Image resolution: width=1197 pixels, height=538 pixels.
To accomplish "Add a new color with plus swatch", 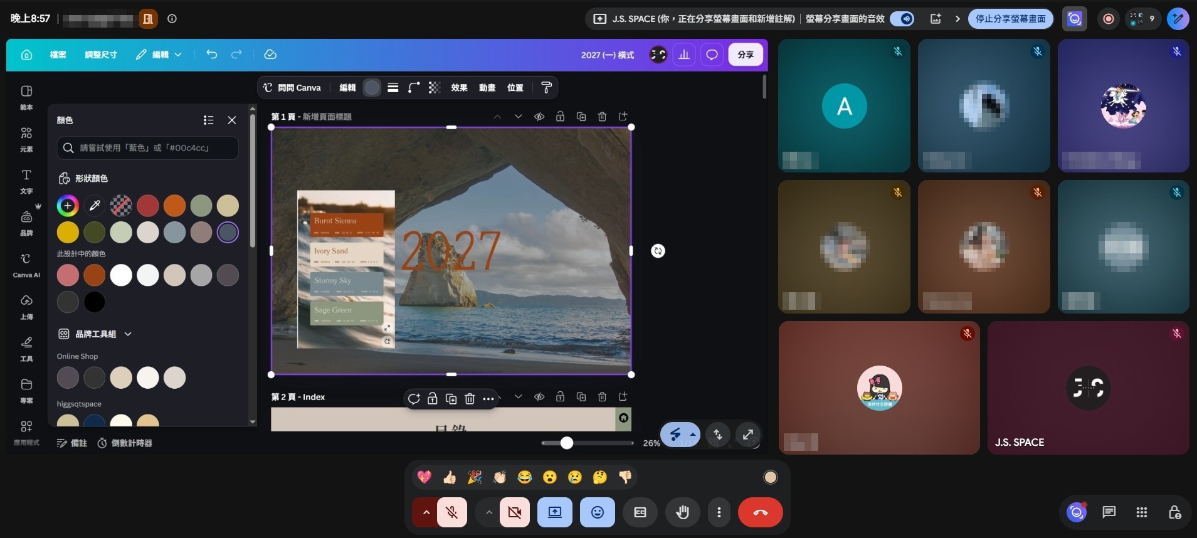I will 68,205.
